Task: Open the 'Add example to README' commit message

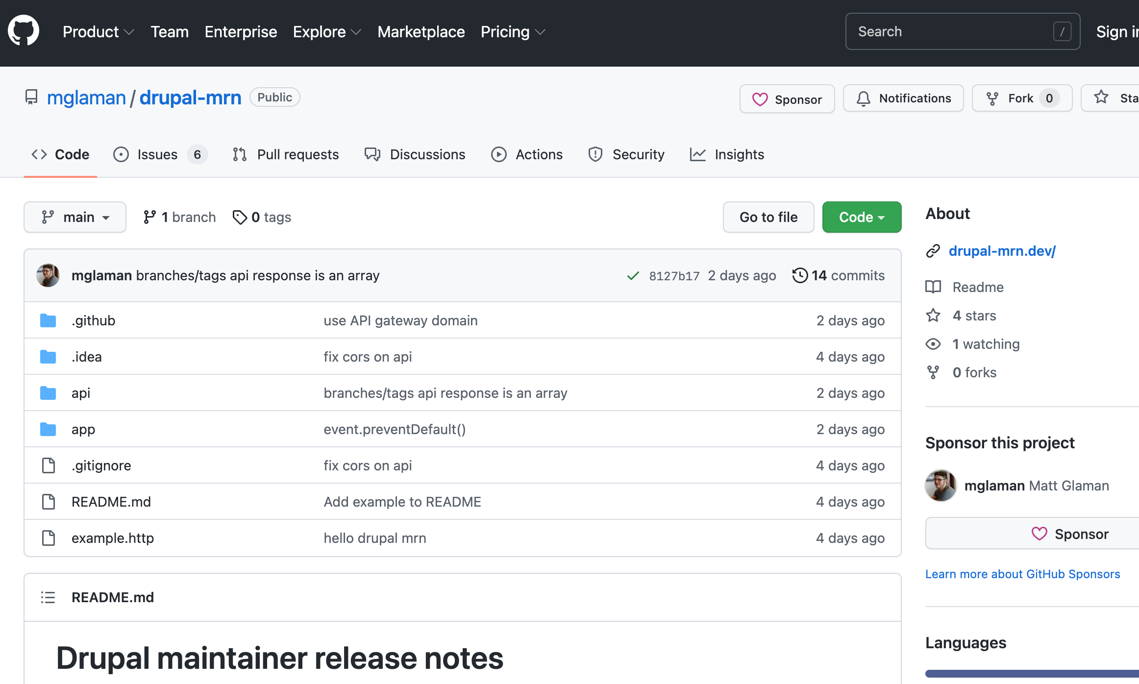Action: point(402,502)
